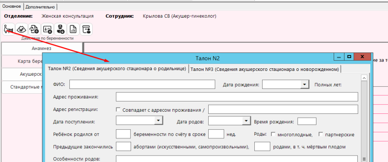Image resolution: width=388 pixels, height=162 pixels.
Task: Click the scrollbar up arrow in Талон
Action: [364, 78]
